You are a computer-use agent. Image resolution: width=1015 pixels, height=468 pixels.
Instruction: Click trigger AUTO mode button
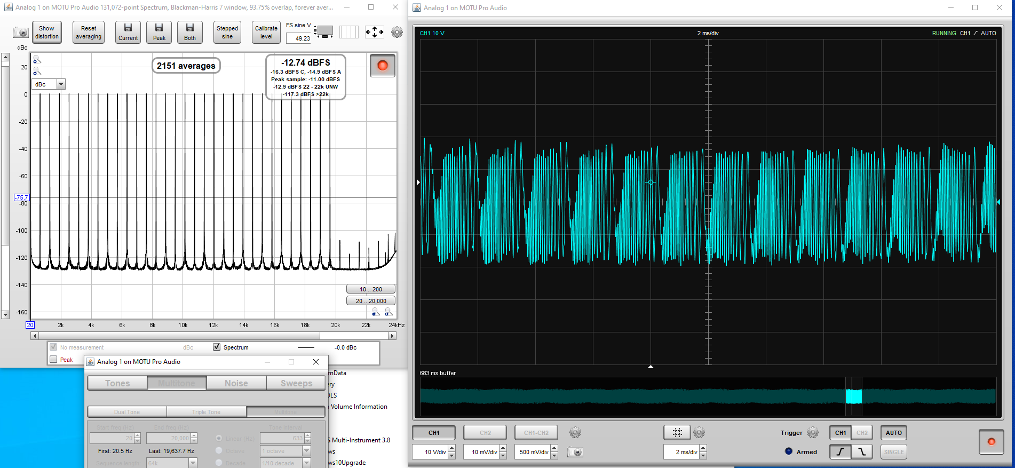894,432
